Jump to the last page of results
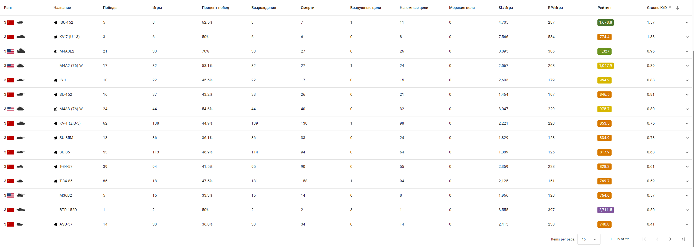This screenshot has height=247, width=694. pyautogui.click(x=683, y=239)
